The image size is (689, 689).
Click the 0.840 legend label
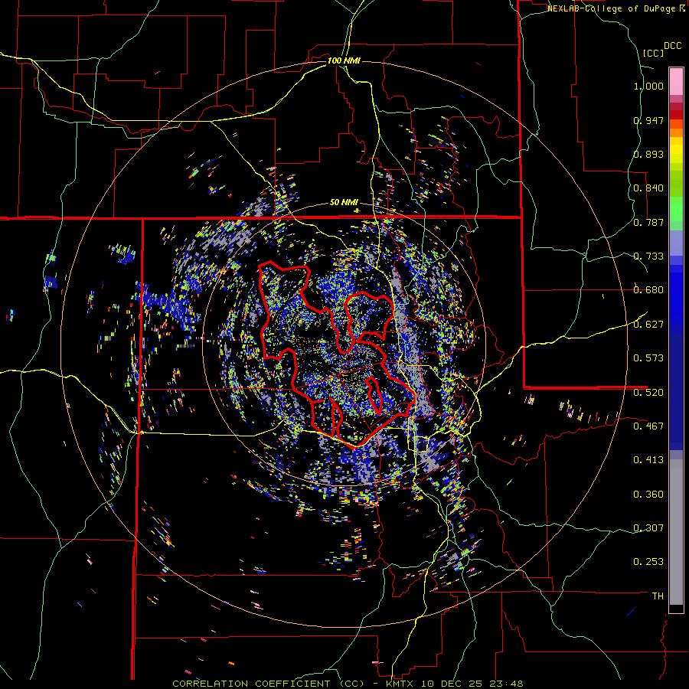click(x=648, y=188)
